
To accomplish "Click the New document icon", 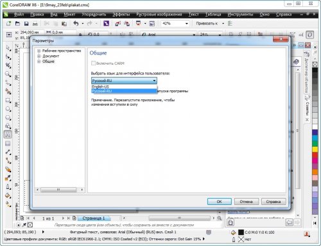I will 8,23.
